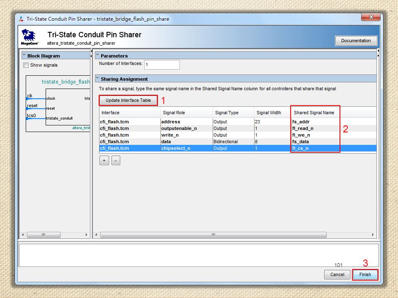Click the parameters panel scrollbar right arrow

(373, 235)
